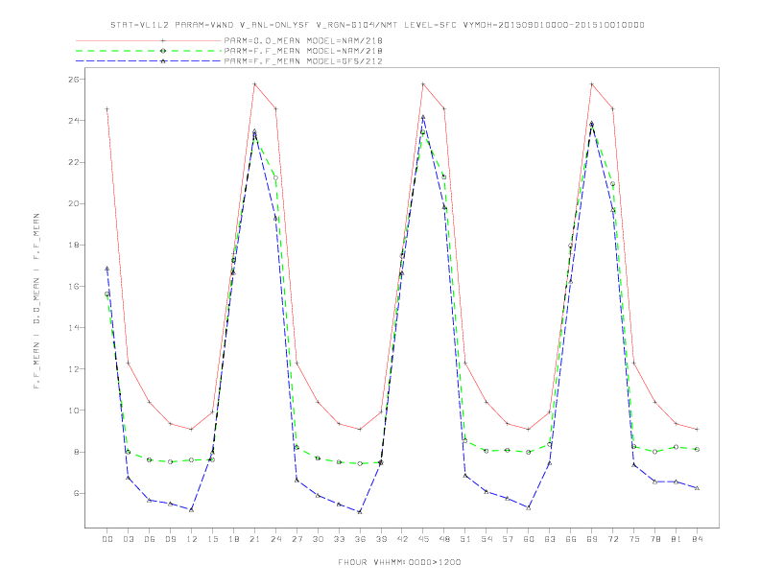This screenshot has height=587, width=760.
Task: Click x-axis forecast hour label 15
Action: (x=213, y=539)
